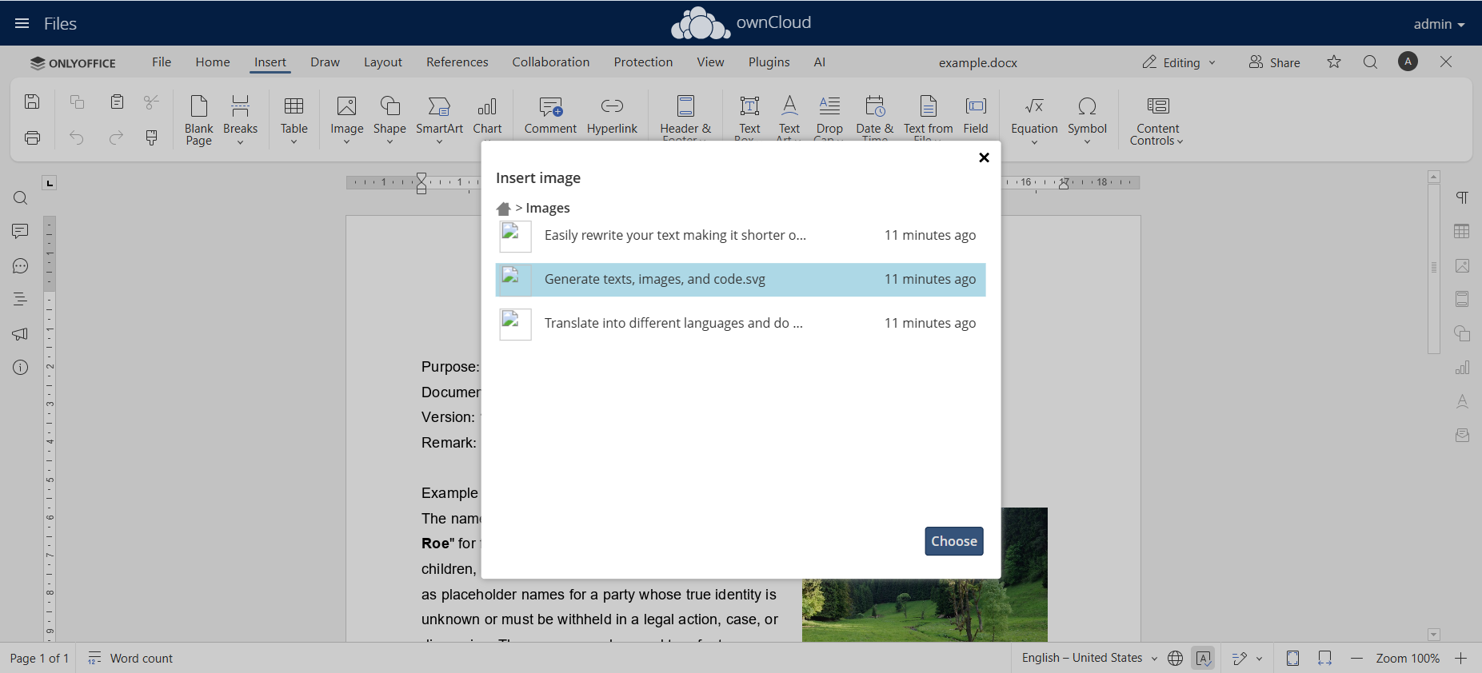Open the AI tab
1482x673 pixels.
[x=820, y=62]
